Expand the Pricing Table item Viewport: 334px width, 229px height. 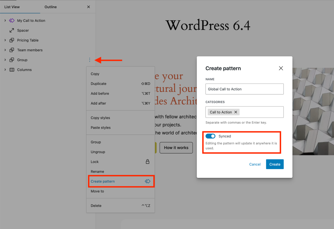point(5,40)
